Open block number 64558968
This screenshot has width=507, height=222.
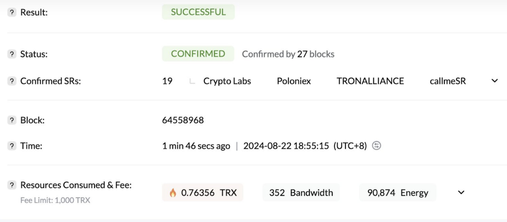coord(183,120)
